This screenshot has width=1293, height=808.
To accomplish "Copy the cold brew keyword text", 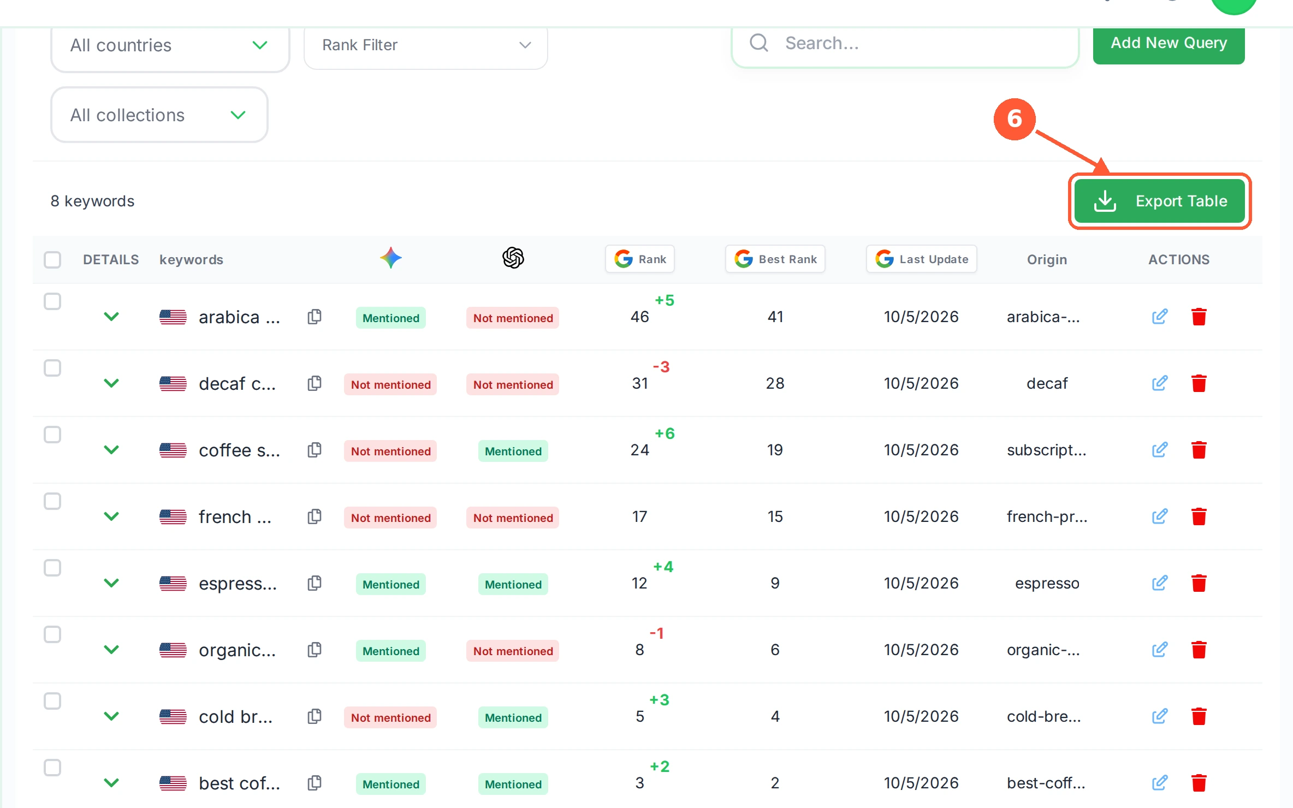I will pos(315,716).
